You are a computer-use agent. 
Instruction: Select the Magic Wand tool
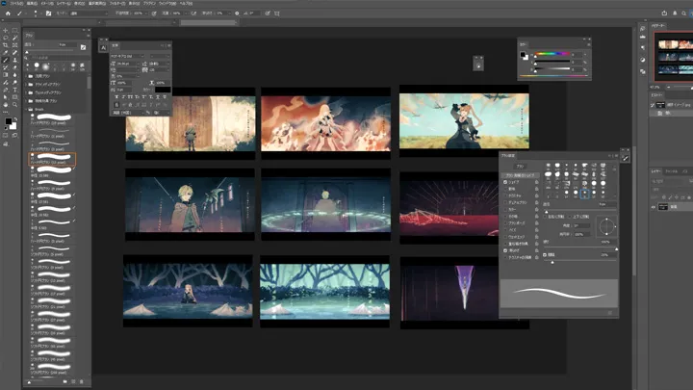[15, 38]
